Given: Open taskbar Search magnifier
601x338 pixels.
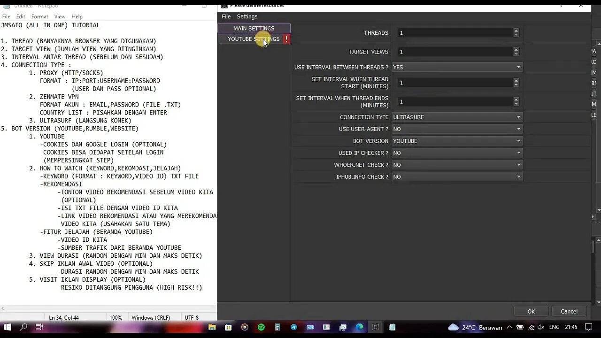Looking at the screenshot, I should [23, 327].
